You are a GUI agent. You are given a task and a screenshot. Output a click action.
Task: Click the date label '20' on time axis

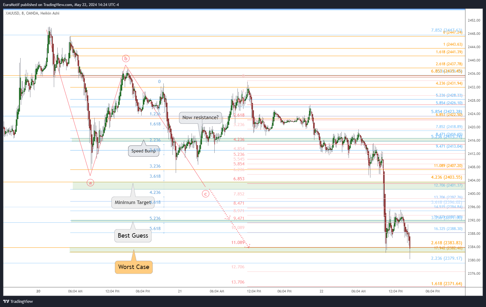pos(38,291)
